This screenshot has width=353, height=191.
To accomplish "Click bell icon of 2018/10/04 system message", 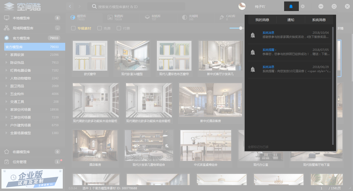I will tap(253, 35).
